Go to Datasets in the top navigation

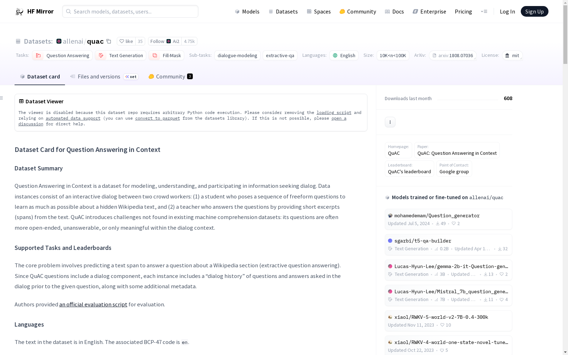[283, 12]
